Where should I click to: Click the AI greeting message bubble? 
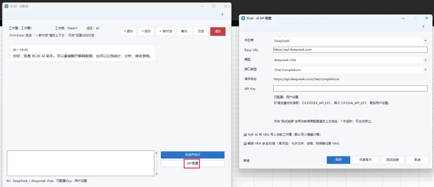[x=83, y=53]
